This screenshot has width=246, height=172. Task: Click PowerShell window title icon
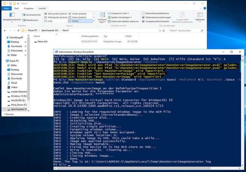pos(56,52)
